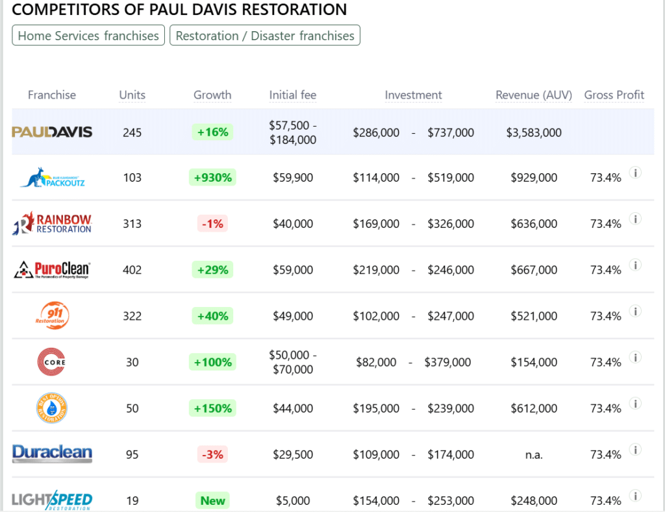Sort by the Revenue (AUV) column header
Viewport: 665px width, 512px height.
[534, 95]
